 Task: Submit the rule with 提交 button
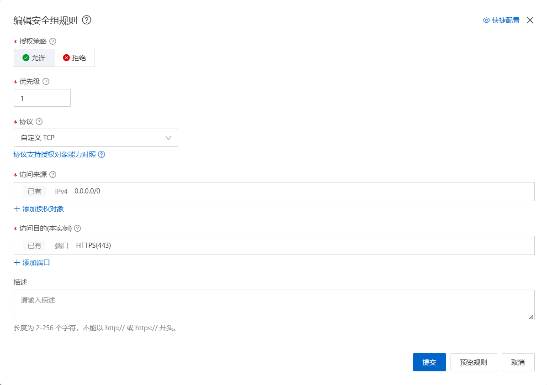(x=429, y=363)
